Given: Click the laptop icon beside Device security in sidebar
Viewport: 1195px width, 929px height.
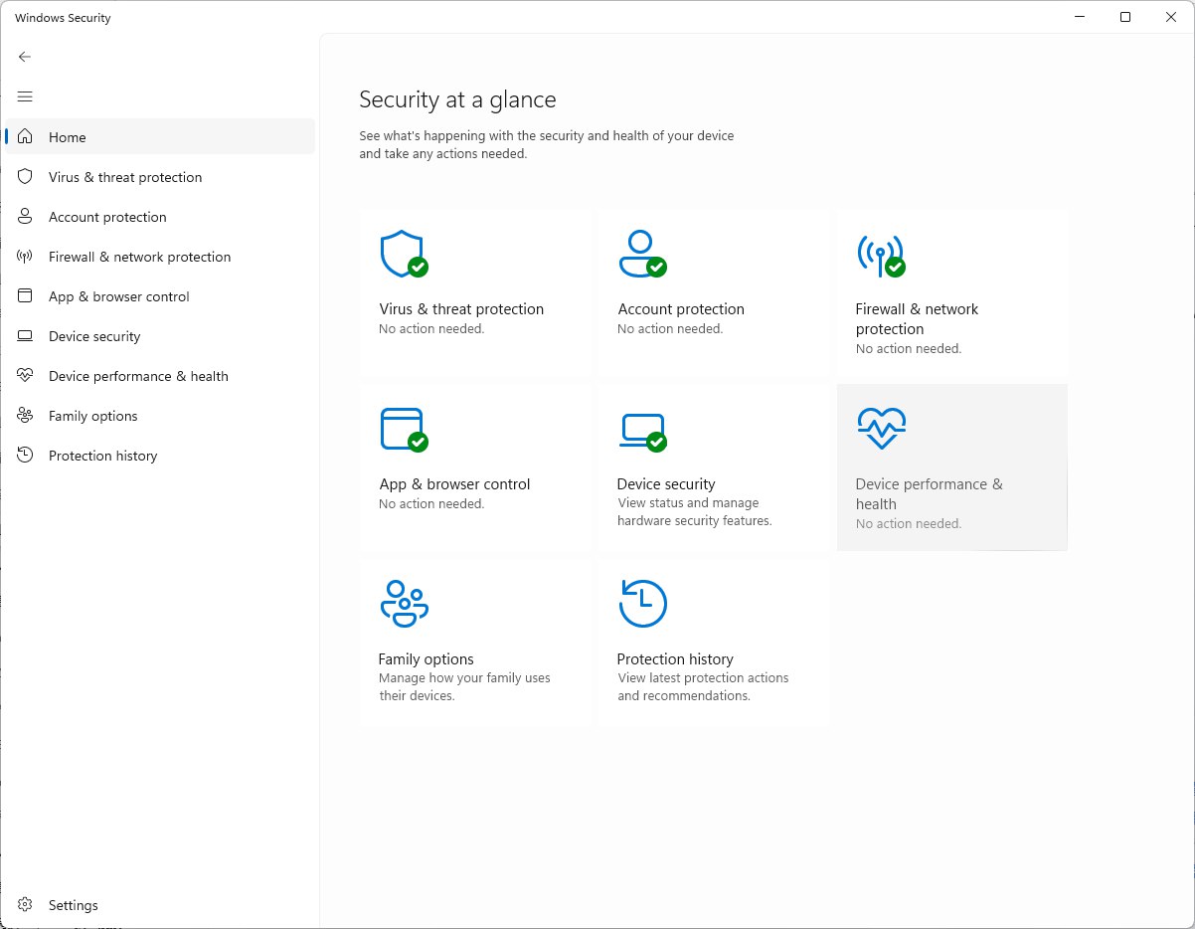Looking at the screenshot, I should click(26, 335).
